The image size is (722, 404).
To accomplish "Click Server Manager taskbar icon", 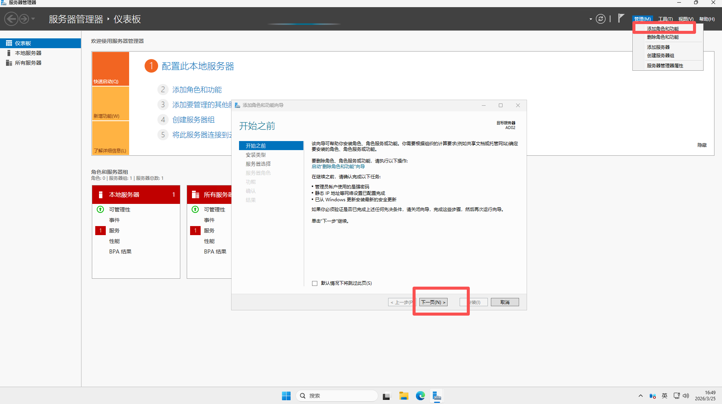I will pyautogui.click(x=437, y=396).
